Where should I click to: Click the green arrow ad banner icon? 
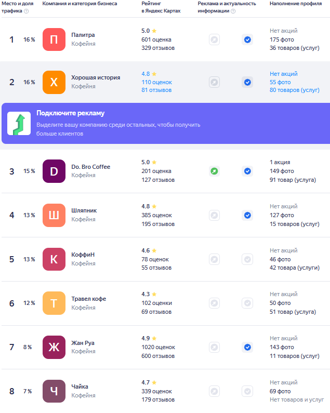point(19,123)
